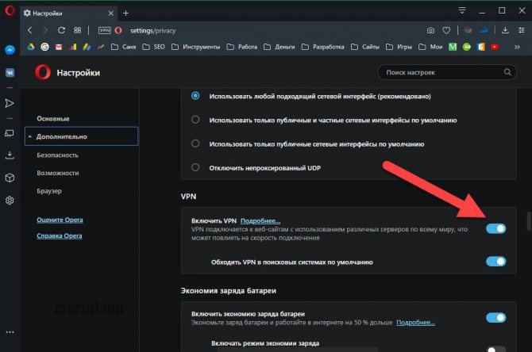Screen dimensions: 532x352
Task: Open the sidebar downloads icon
Action: (x=10, y=155)
